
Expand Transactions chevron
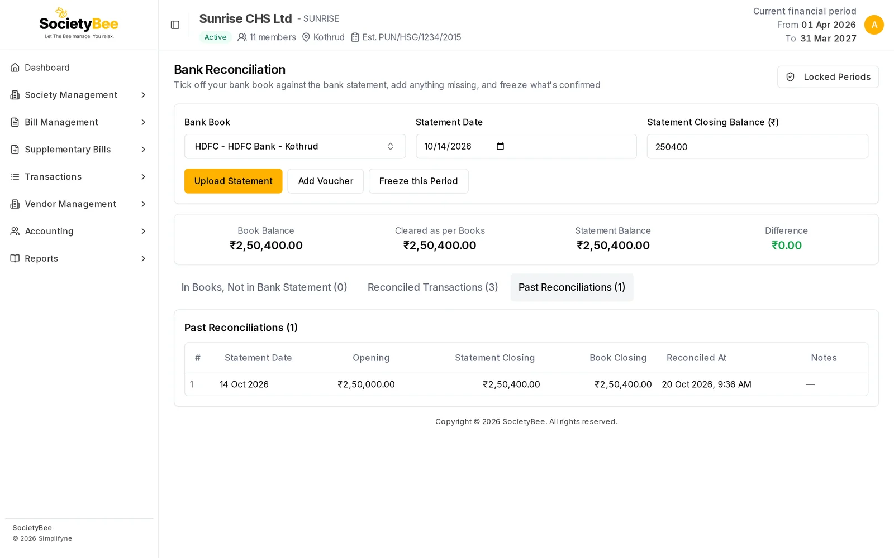pyautogui.click(x=144, y=177)
